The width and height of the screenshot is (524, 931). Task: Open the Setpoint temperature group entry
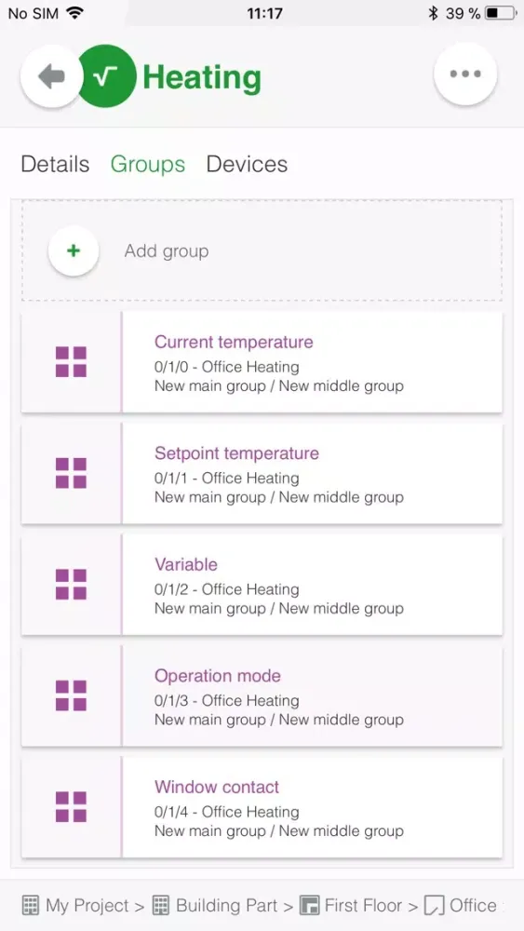pos(262,473)
